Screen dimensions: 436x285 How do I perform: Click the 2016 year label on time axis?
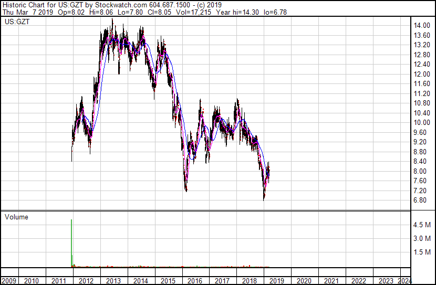[195, 281]
